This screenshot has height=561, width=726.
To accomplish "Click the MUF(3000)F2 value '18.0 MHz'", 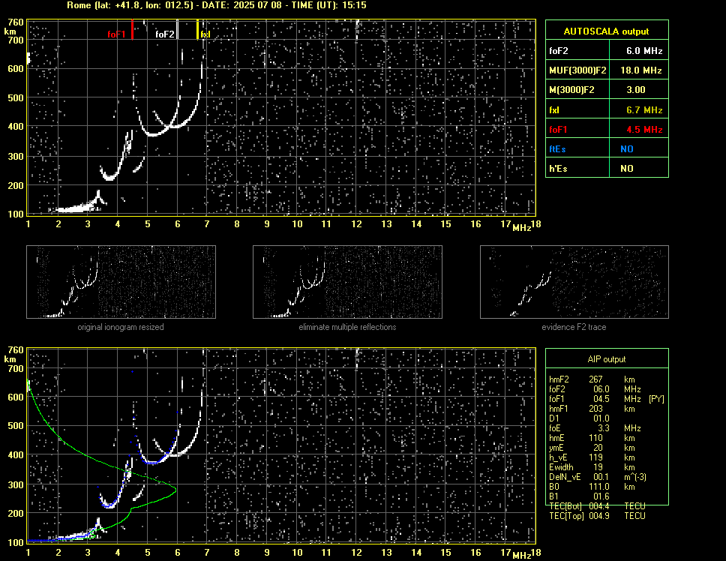I will click(641, 70).
